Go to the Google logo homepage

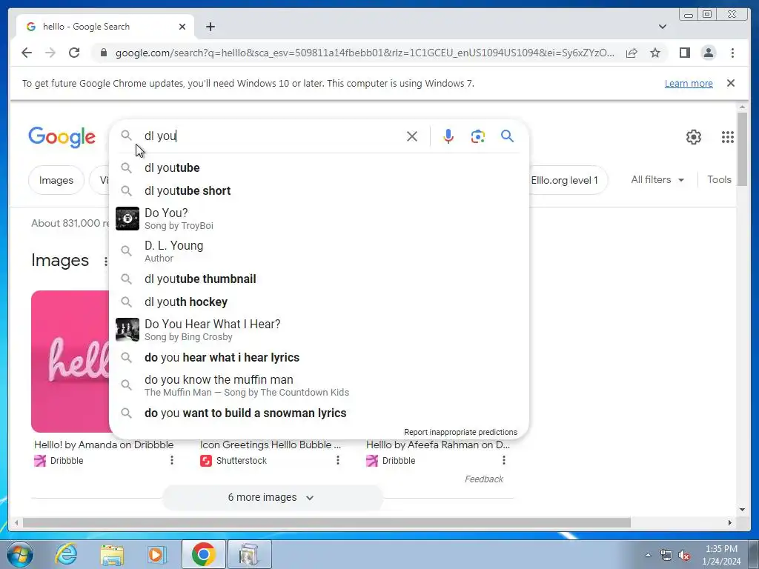pos(62,137)
